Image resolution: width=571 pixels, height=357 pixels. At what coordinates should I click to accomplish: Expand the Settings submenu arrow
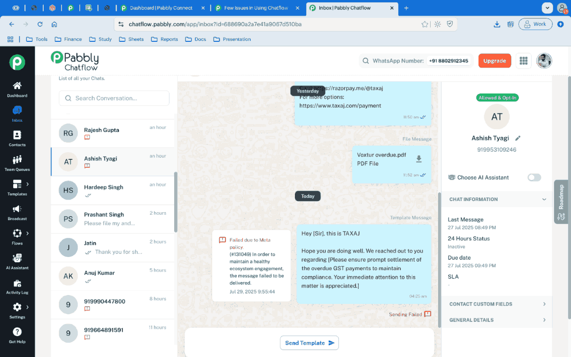(x=28, y=307)
